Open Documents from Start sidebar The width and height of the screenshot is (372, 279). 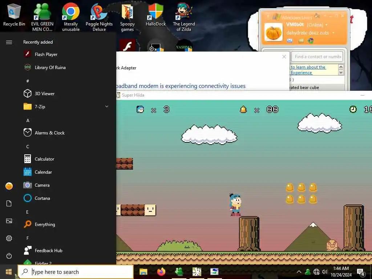[x=9, y=203]
